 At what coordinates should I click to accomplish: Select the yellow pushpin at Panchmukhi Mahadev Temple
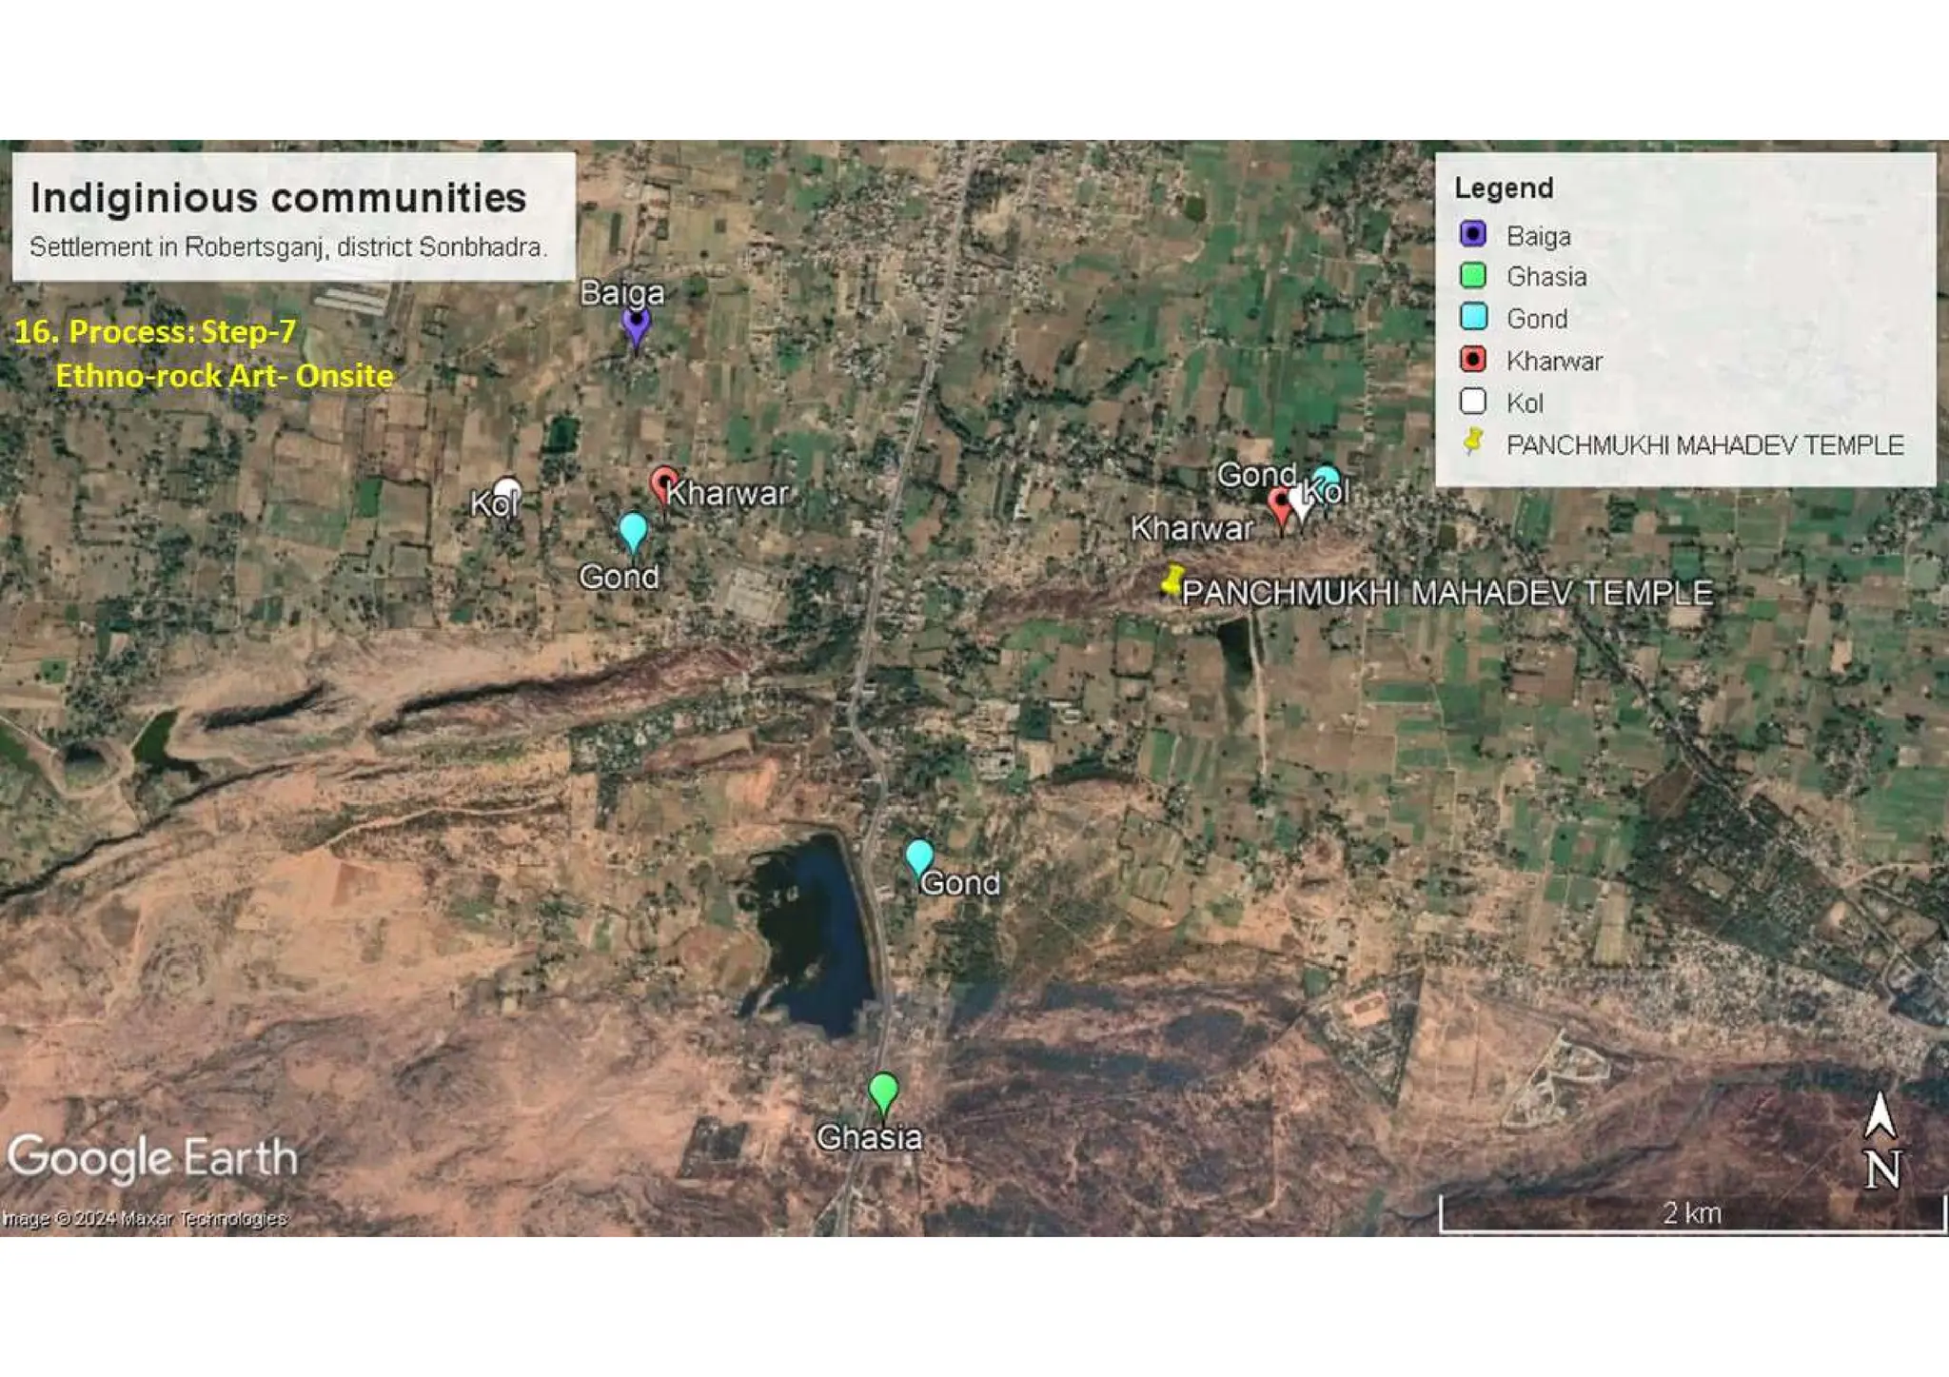1173,579
